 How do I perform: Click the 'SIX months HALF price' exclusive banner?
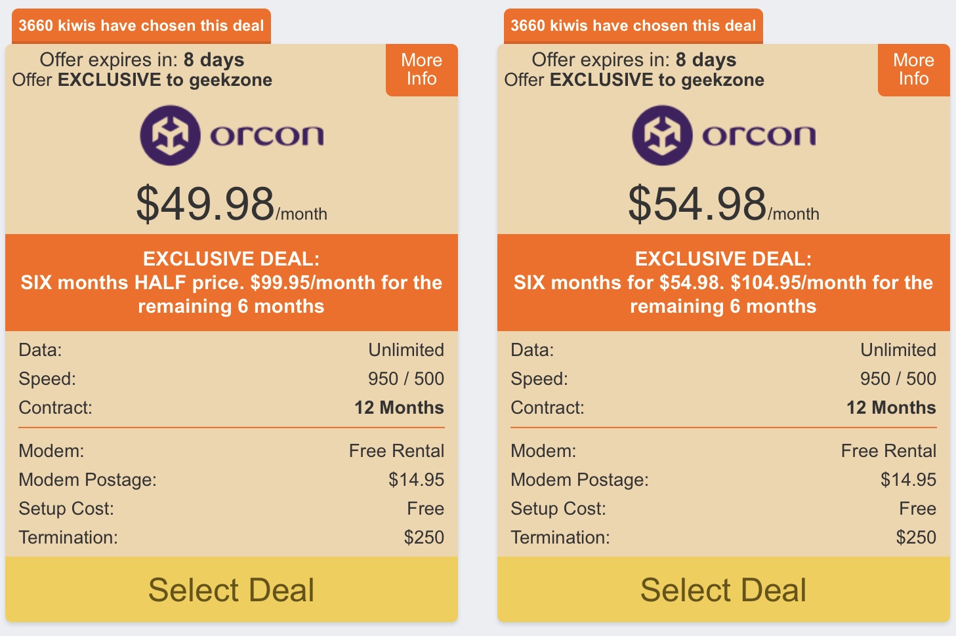pos(231,283)
